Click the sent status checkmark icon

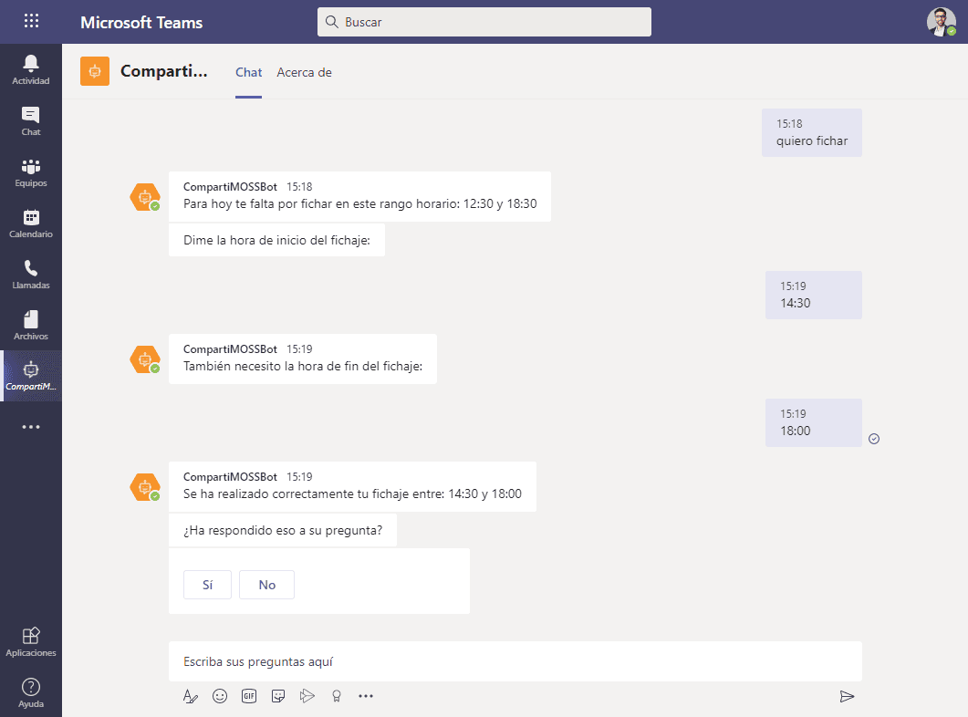tap(874, 439)
